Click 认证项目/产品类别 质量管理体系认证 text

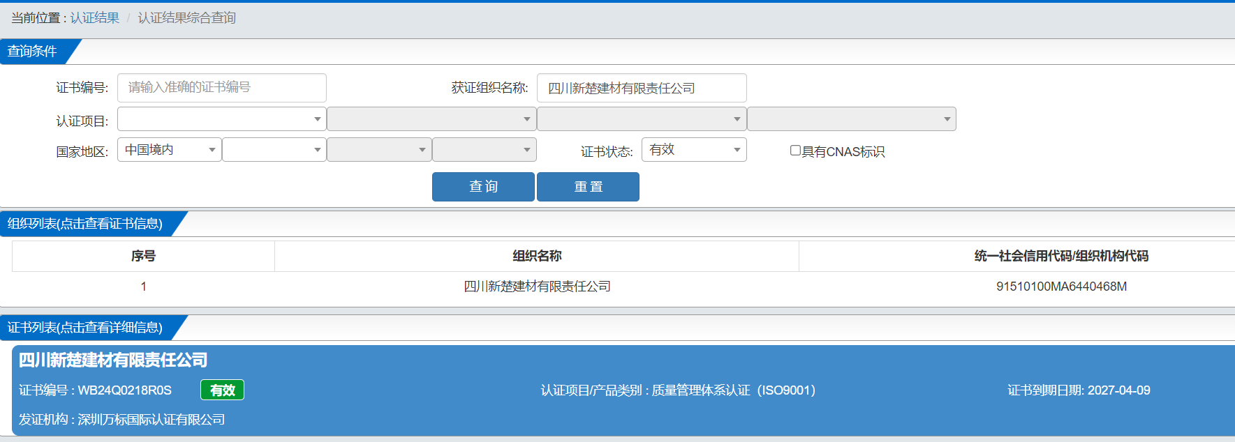679,390
